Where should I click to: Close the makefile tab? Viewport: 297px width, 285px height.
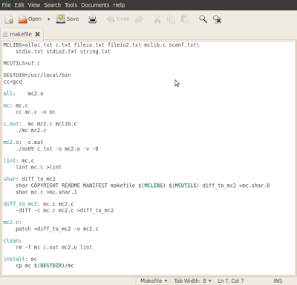[37, 34]
